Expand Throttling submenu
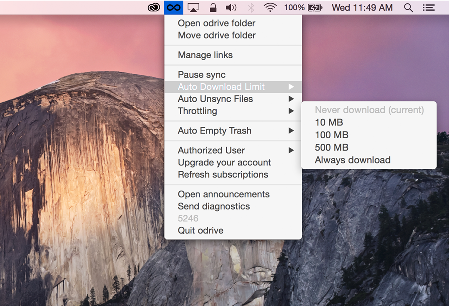The width and height of the screenshot is (450, 306). click(x=233, y=111)
